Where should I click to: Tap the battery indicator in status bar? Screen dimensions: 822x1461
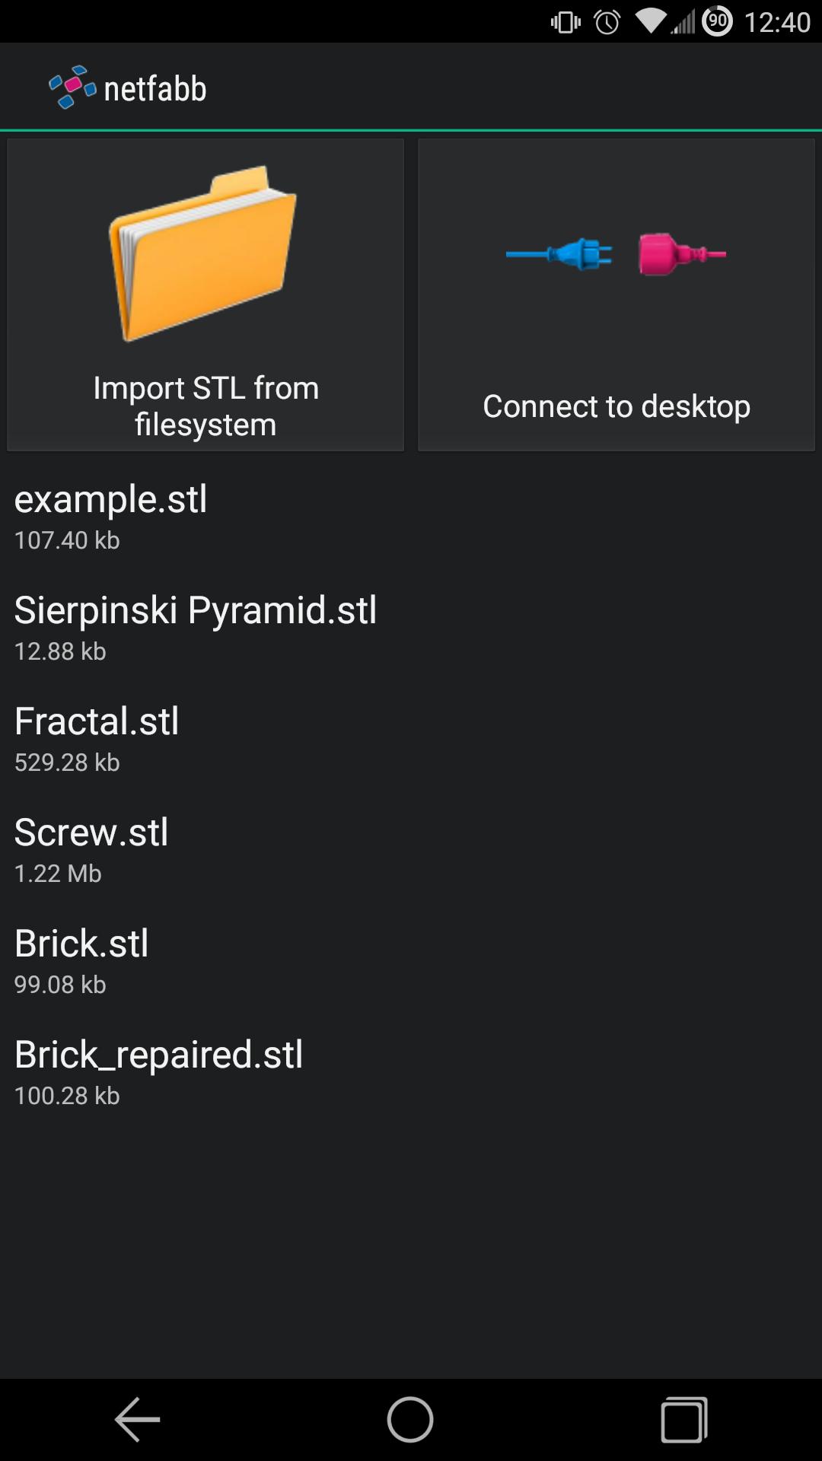[x=717, y=21]
